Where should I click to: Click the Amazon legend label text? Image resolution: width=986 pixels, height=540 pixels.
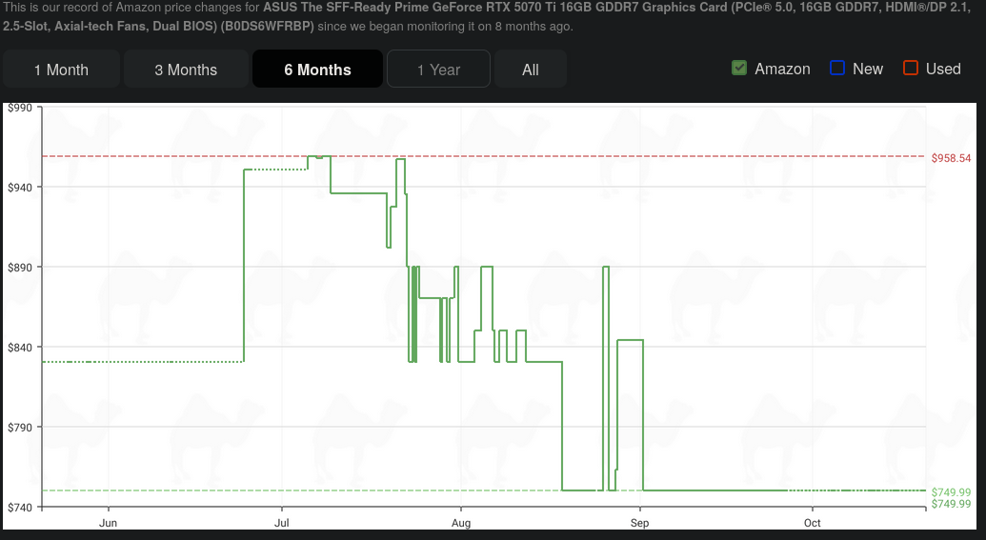coord(782,69)
